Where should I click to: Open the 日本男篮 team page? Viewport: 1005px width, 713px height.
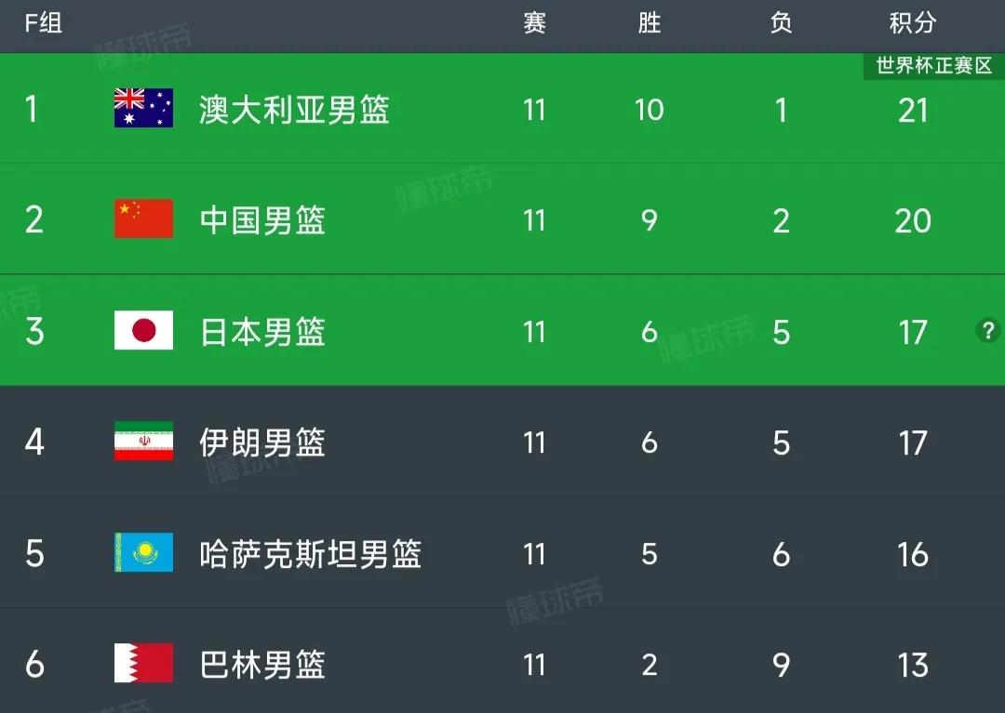[x=263, y=332]
